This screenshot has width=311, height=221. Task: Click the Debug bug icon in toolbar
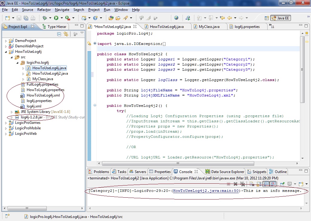[x=45, y=18]
